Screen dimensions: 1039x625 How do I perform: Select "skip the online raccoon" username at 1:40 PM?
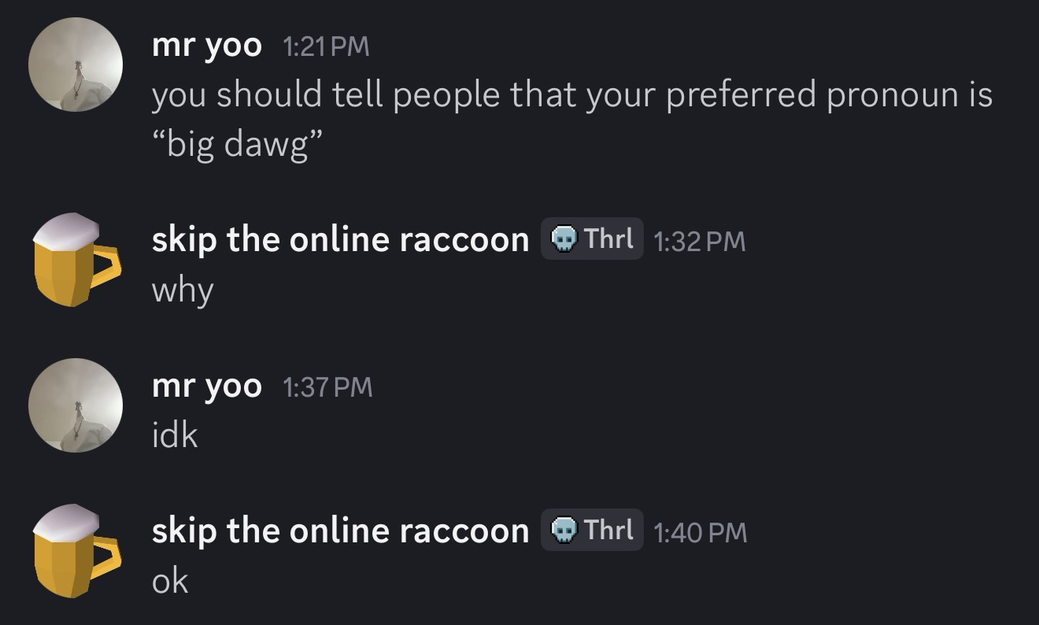(340, 531)
